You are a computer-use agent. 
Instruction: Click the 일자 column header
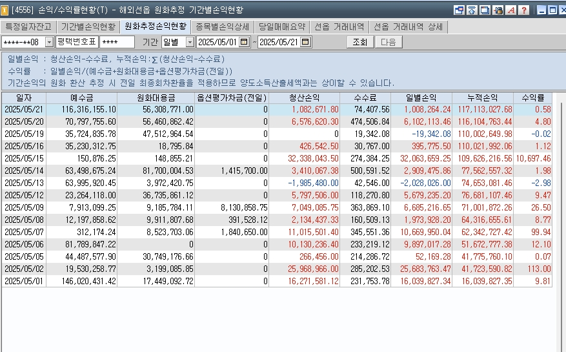[24, 98]
